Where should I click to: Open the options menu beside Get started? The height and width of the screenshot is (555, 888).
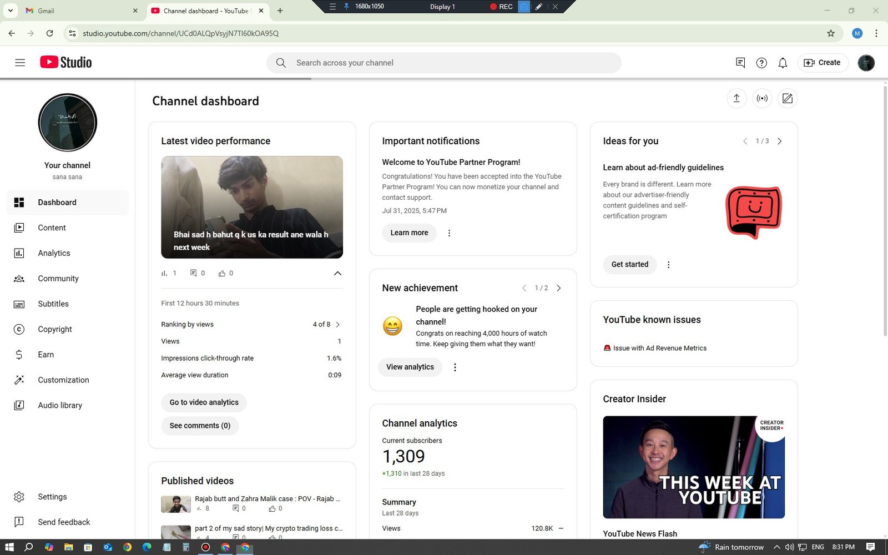point(668,265)
